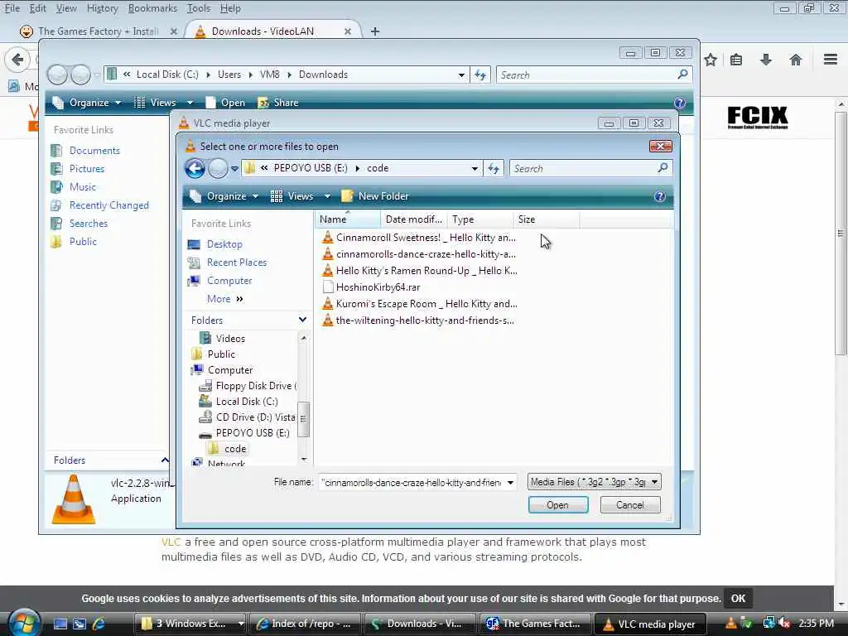The width and height of the screenshot is (848, 636).
Task: Collapse the Folders pane in file dialog
Action: pyautogui.click(x=303, y=320)
